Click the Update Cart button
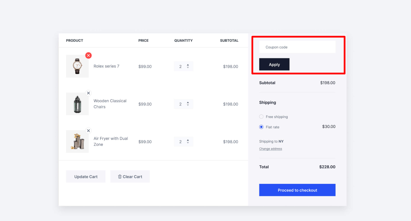Screen dimensions: 411x221 86,176
